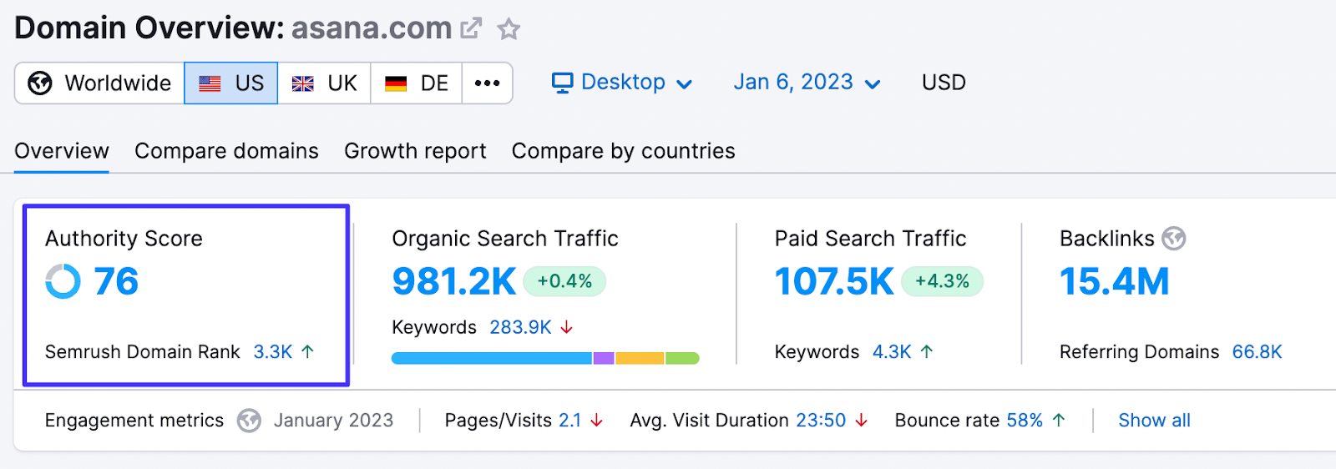Open organic traffic value 981.2K

[x=454, y=281]
